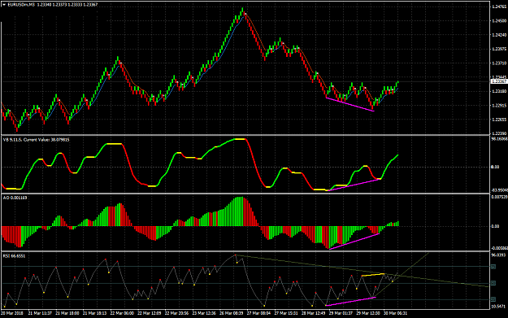Click the 22 Mar 12:09 time label
This screenshot has width=508, height=318.
[x=149, y=313]
